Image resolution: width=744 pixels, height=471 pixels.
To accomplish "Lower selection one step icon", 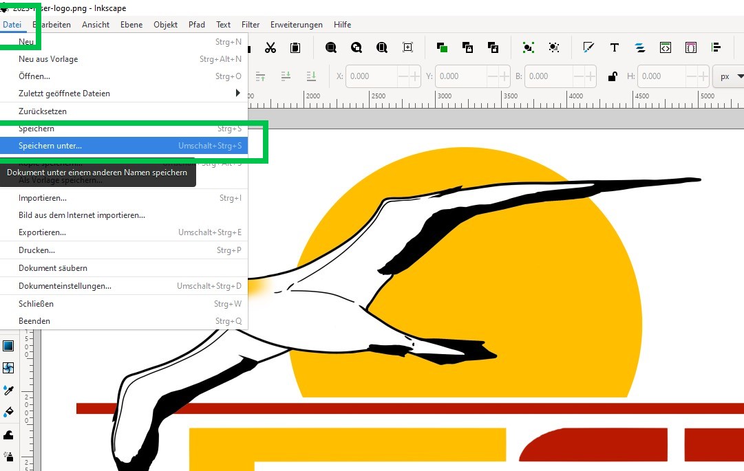I will point(286,76).
